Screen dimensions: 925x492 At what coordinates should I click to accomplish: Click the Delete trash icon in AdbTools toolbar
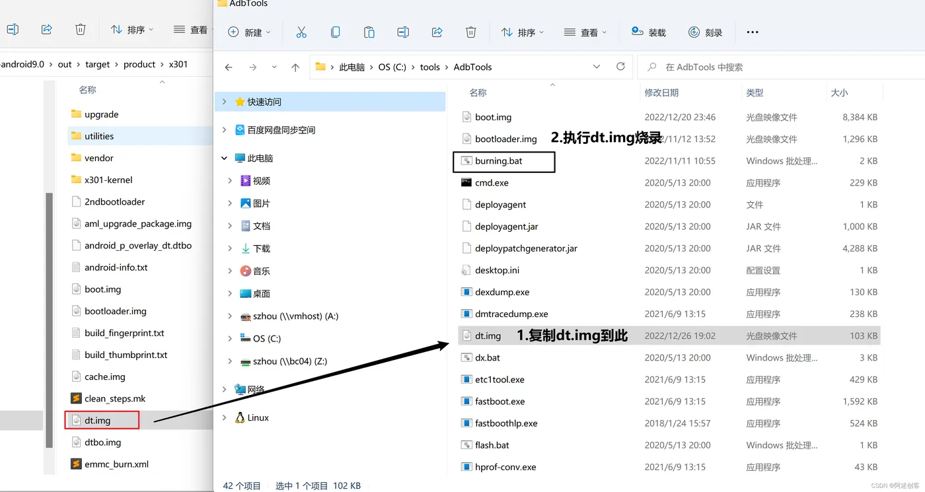tap(470, 32)
